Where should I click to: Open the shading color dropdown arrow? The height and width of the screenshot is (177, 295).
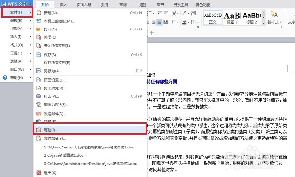pyautogui.click(x=188, y=22)
